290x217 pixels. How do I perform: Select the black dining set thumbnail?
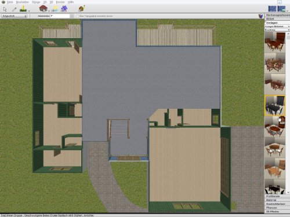[275, 105]
